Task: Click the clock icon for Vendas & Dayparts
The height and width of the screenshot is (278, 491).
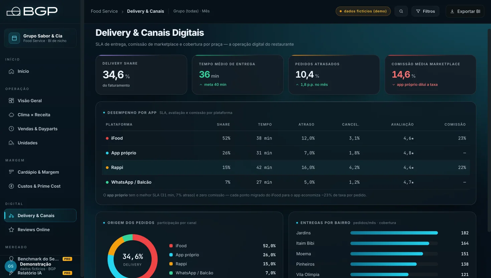Action: (11, 129)
